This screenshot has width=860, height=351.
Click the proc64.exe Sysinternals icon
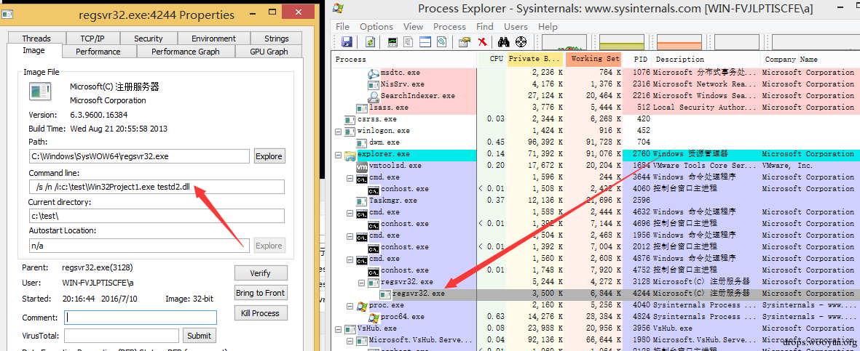374,317
